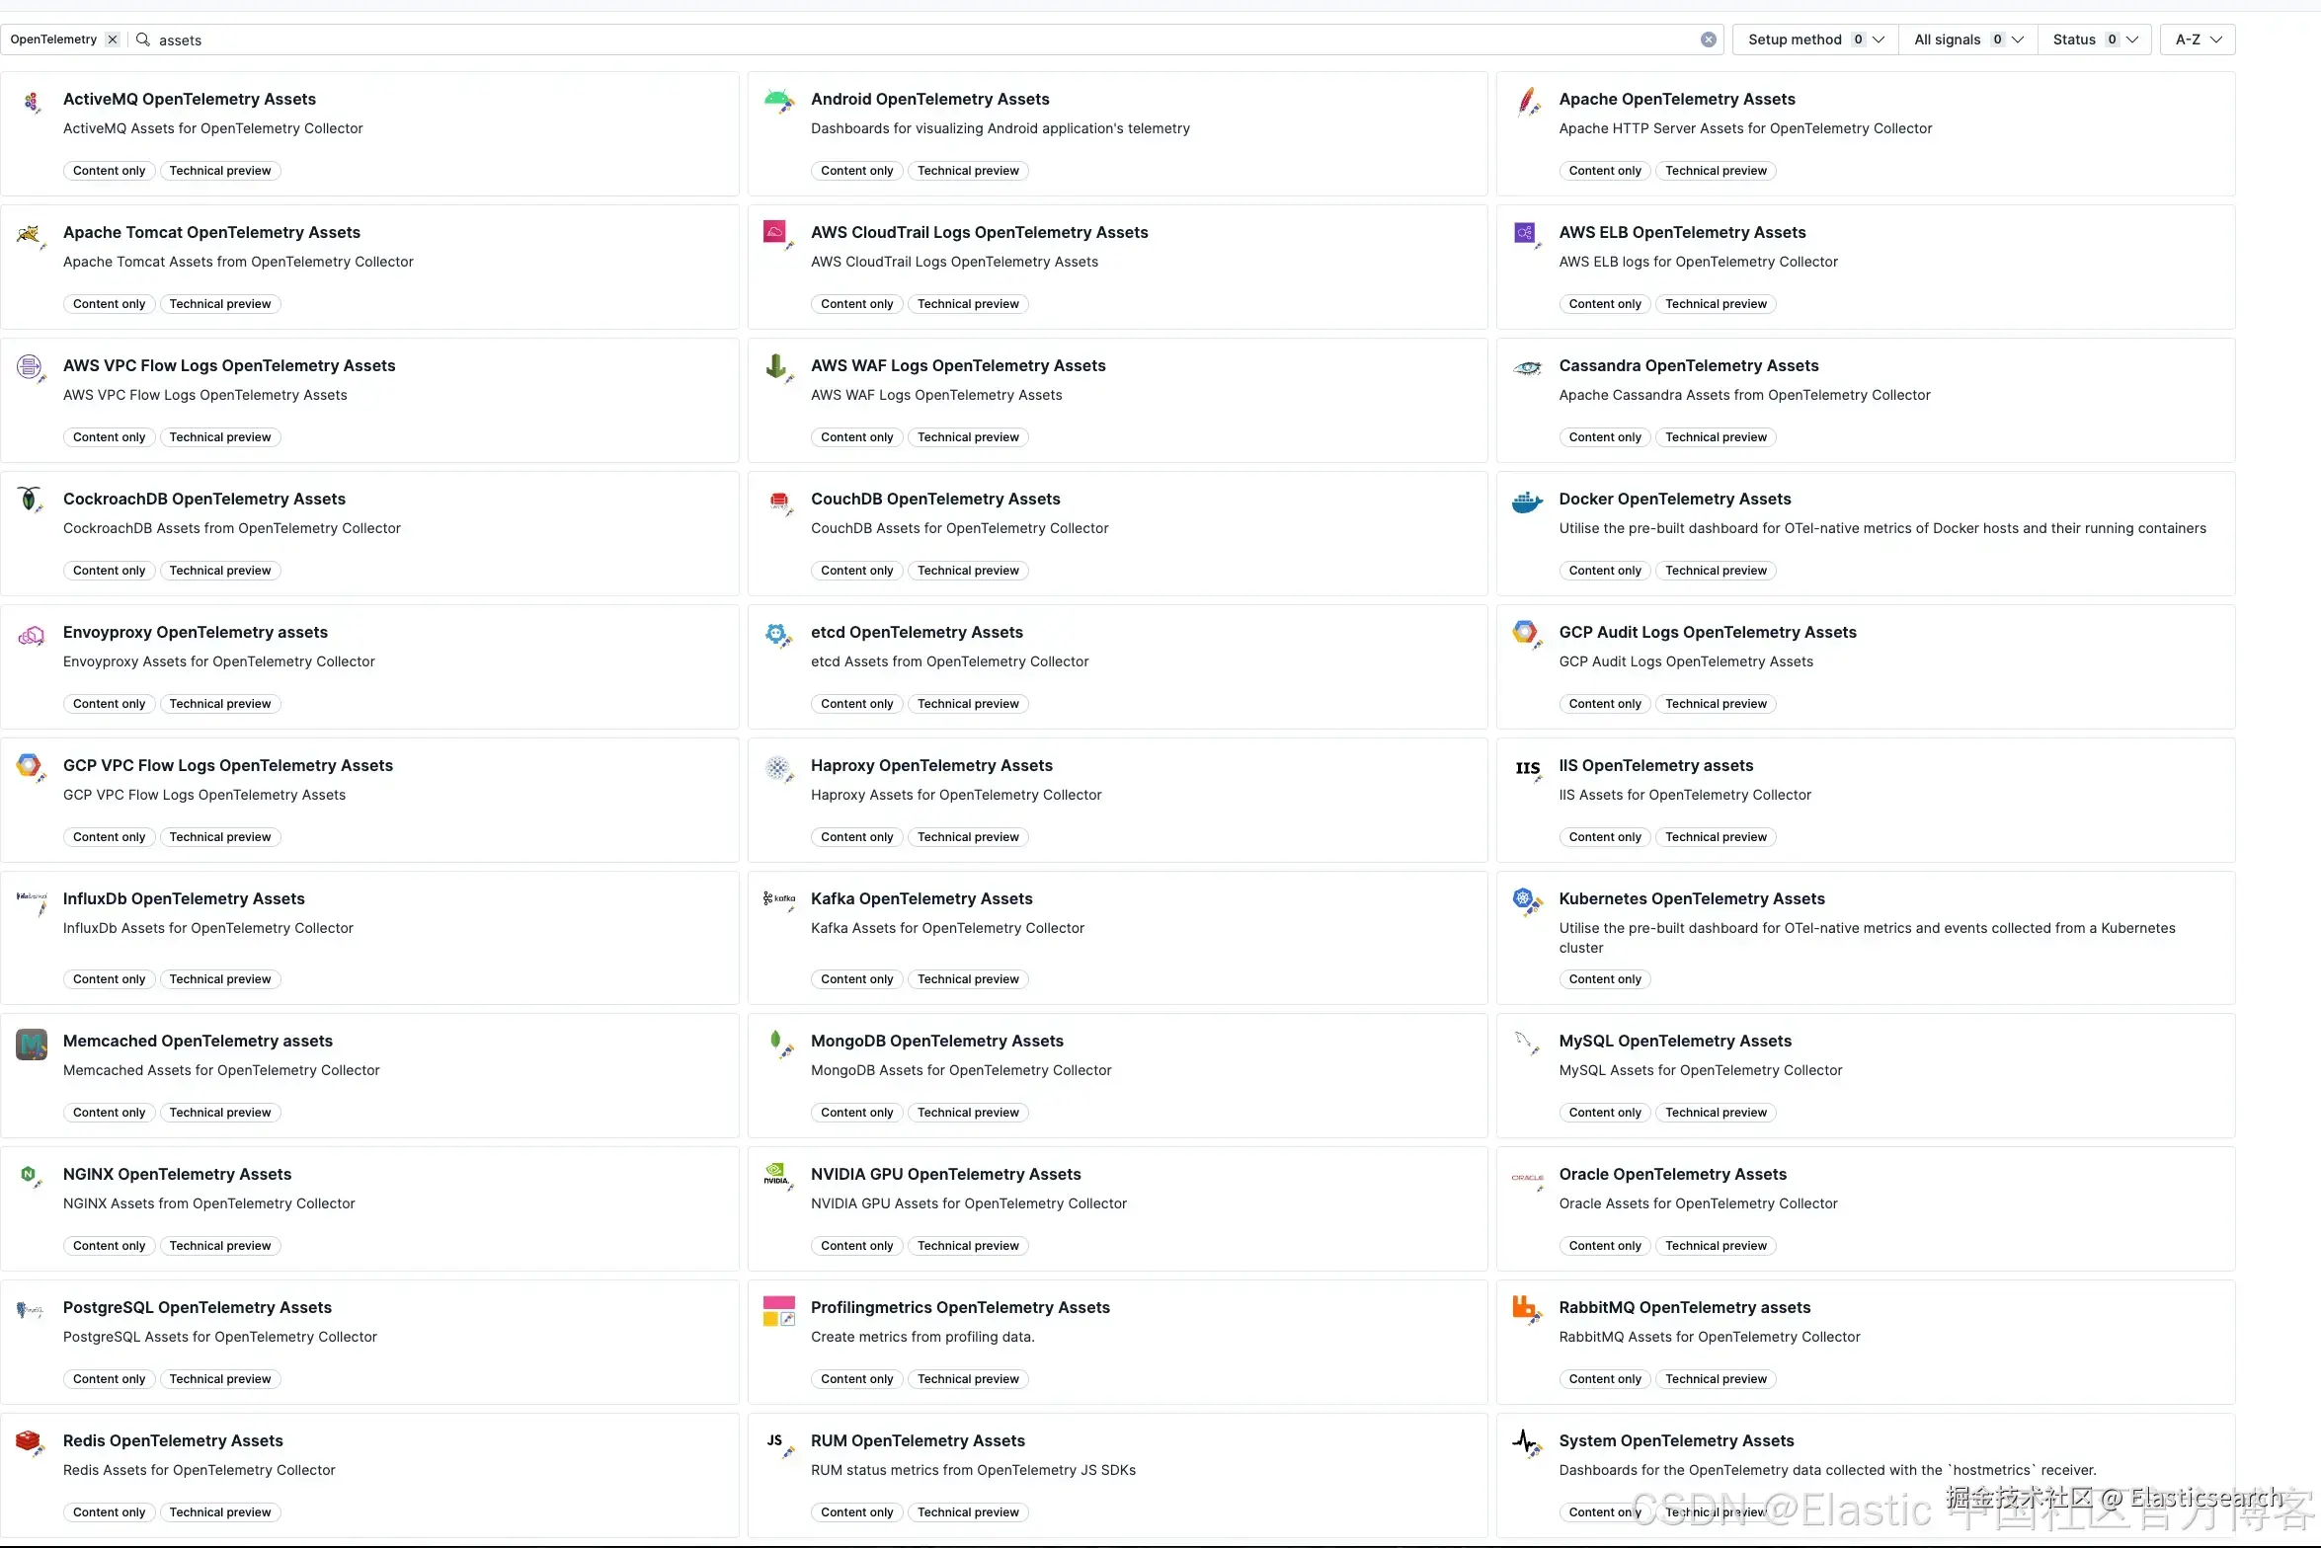This screenshot has width=2321, height=1548.
Task: Change the A-Z sort order
Action: coord(2198,39)
